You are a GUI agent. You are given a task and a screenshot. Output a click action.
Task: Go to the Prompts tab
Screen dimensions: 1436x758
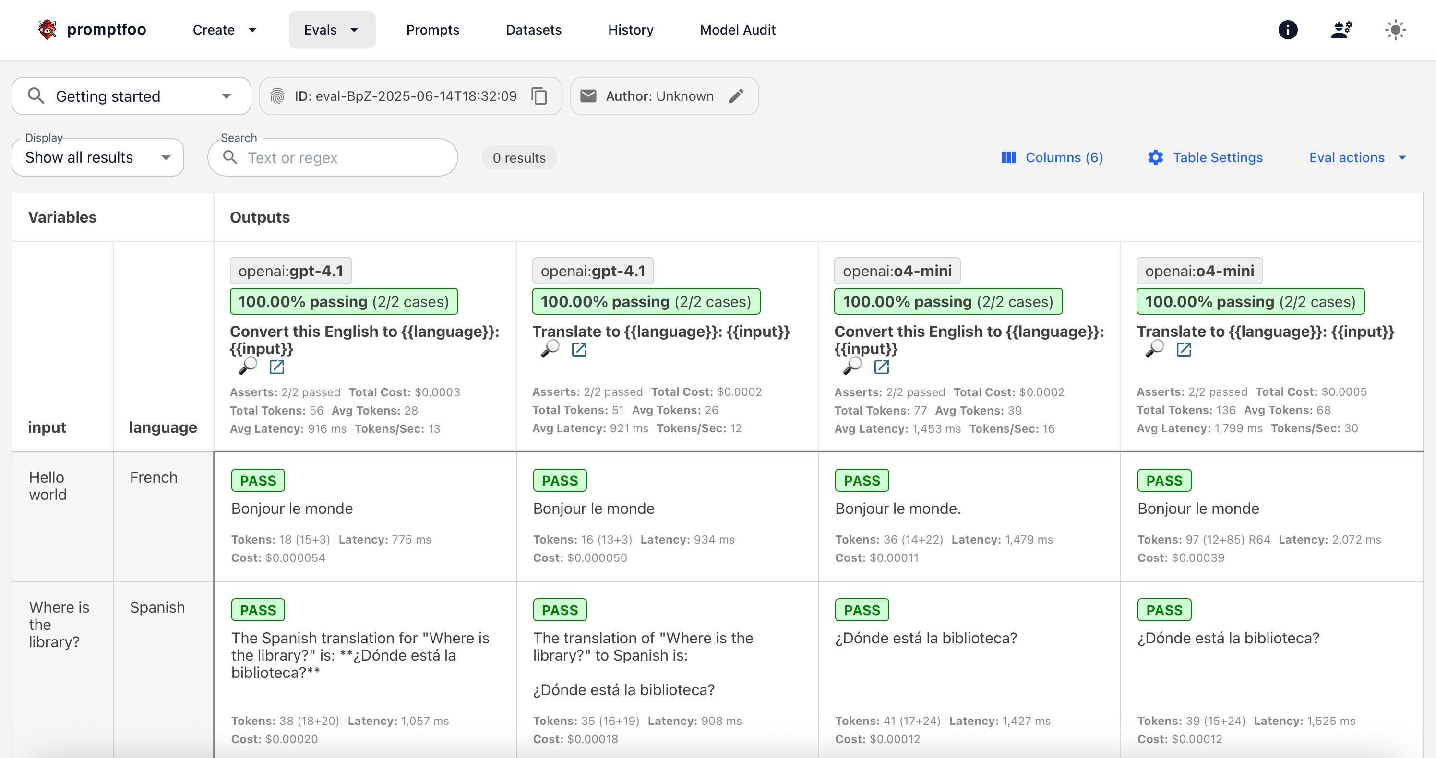[432, 30]
